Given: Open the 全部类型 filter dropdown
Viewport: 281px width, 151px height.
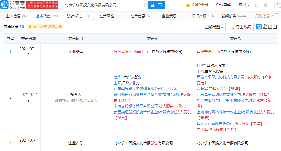Looking at the screenshot, I should point(214,27).
